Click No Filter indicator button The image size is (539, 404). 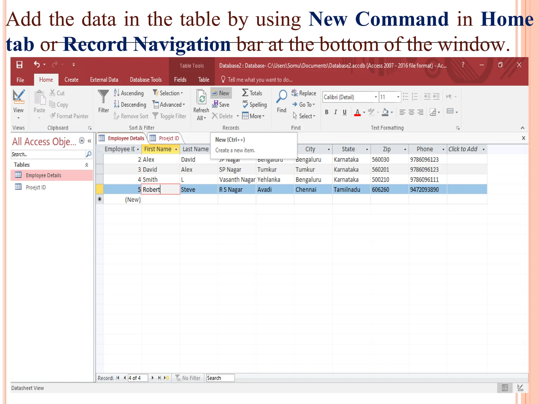[x=188, y=378]
